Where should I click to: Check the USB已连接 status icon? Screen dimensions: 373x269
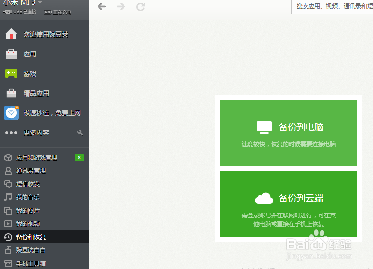click(7, 12)
